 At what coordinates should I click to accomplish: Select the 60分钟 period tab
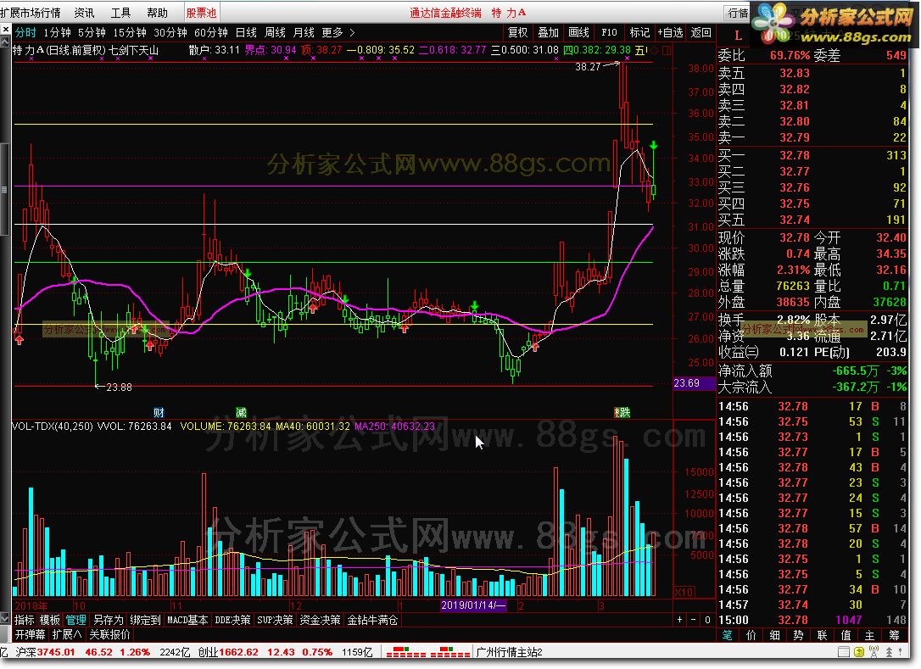211,32
